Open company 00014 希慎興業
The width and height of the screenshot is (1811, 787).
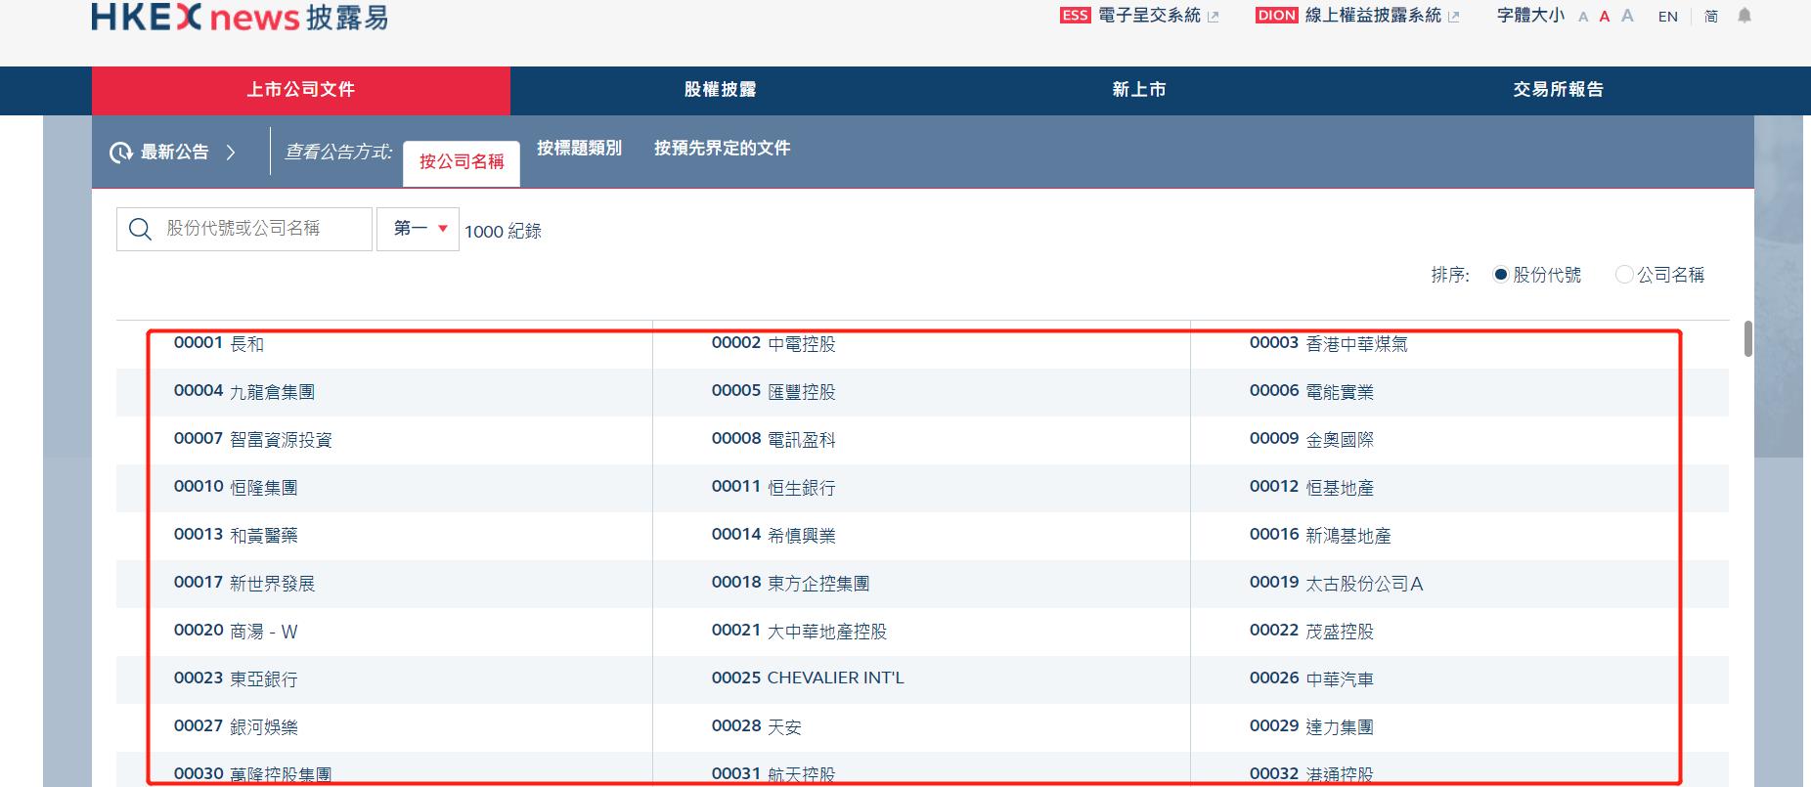click(x=773, y=536)
